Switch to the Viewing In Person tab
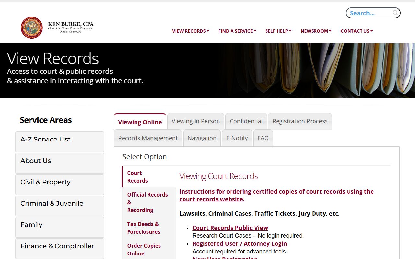The width and height of the screenshot is (415, 259). 196,121
